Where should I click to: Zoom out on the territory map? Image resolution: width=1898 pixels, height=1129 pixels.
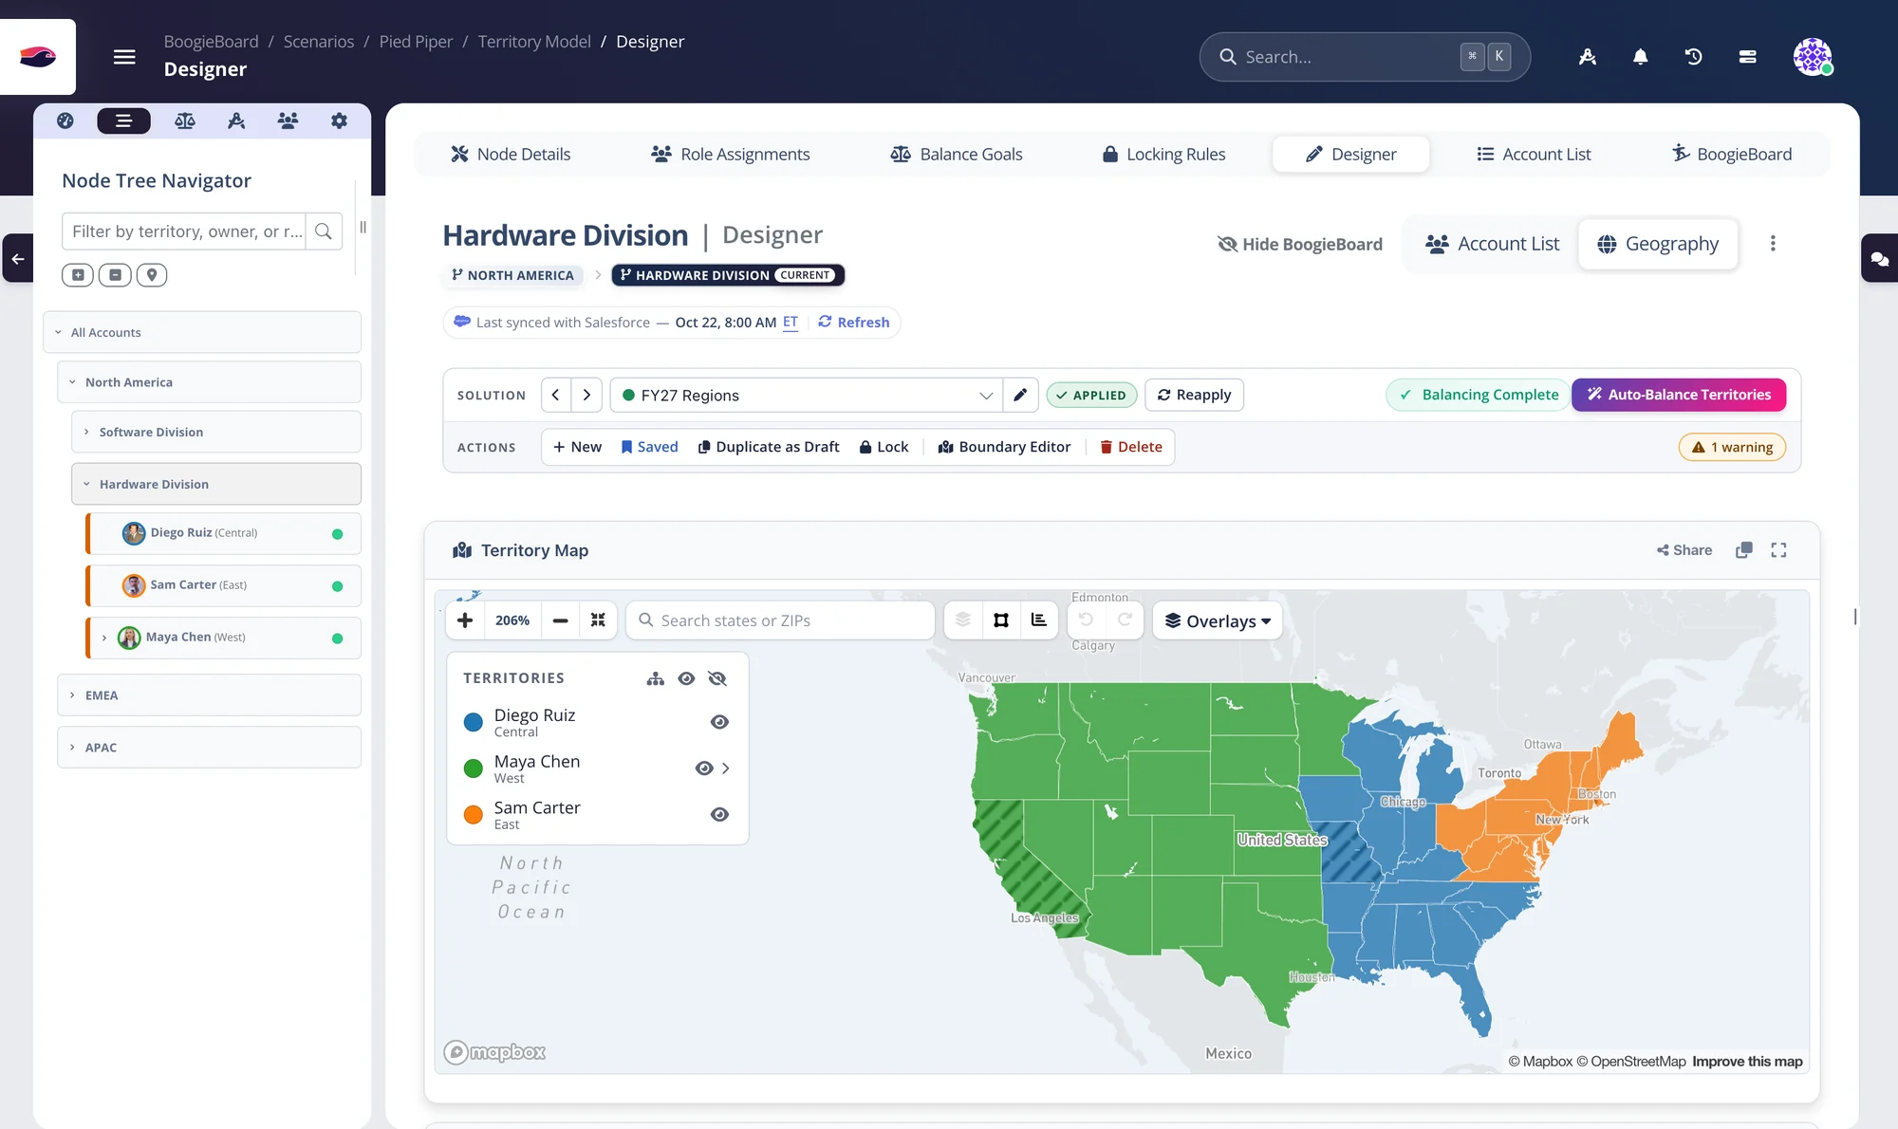(560, 620)
